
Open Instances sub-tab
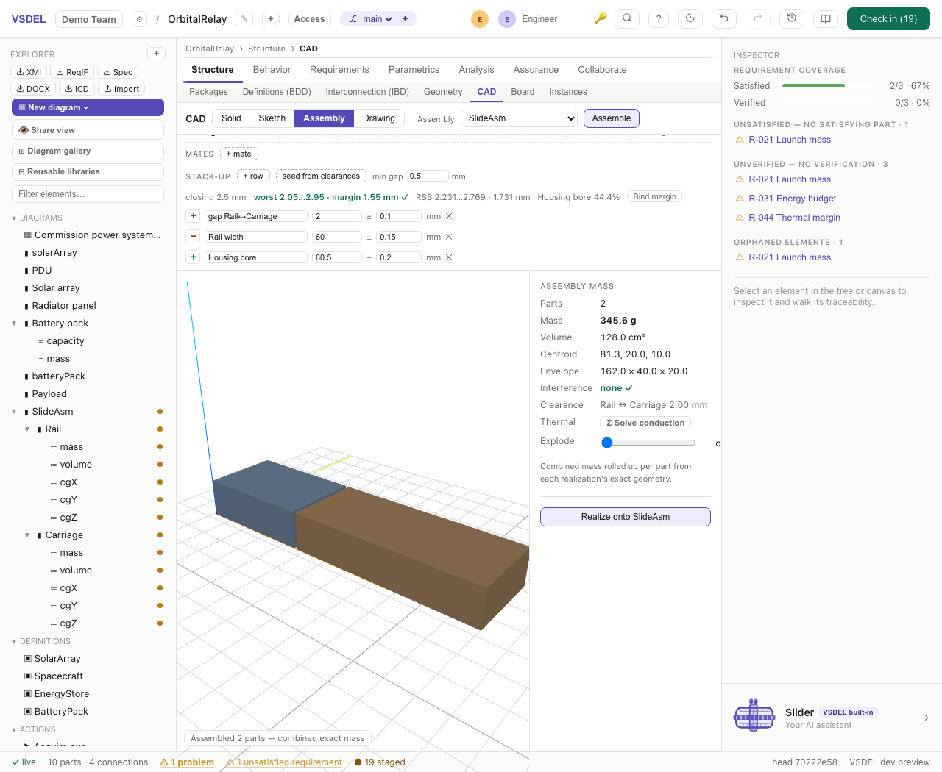pyautogui.click(x=568, y=92)
